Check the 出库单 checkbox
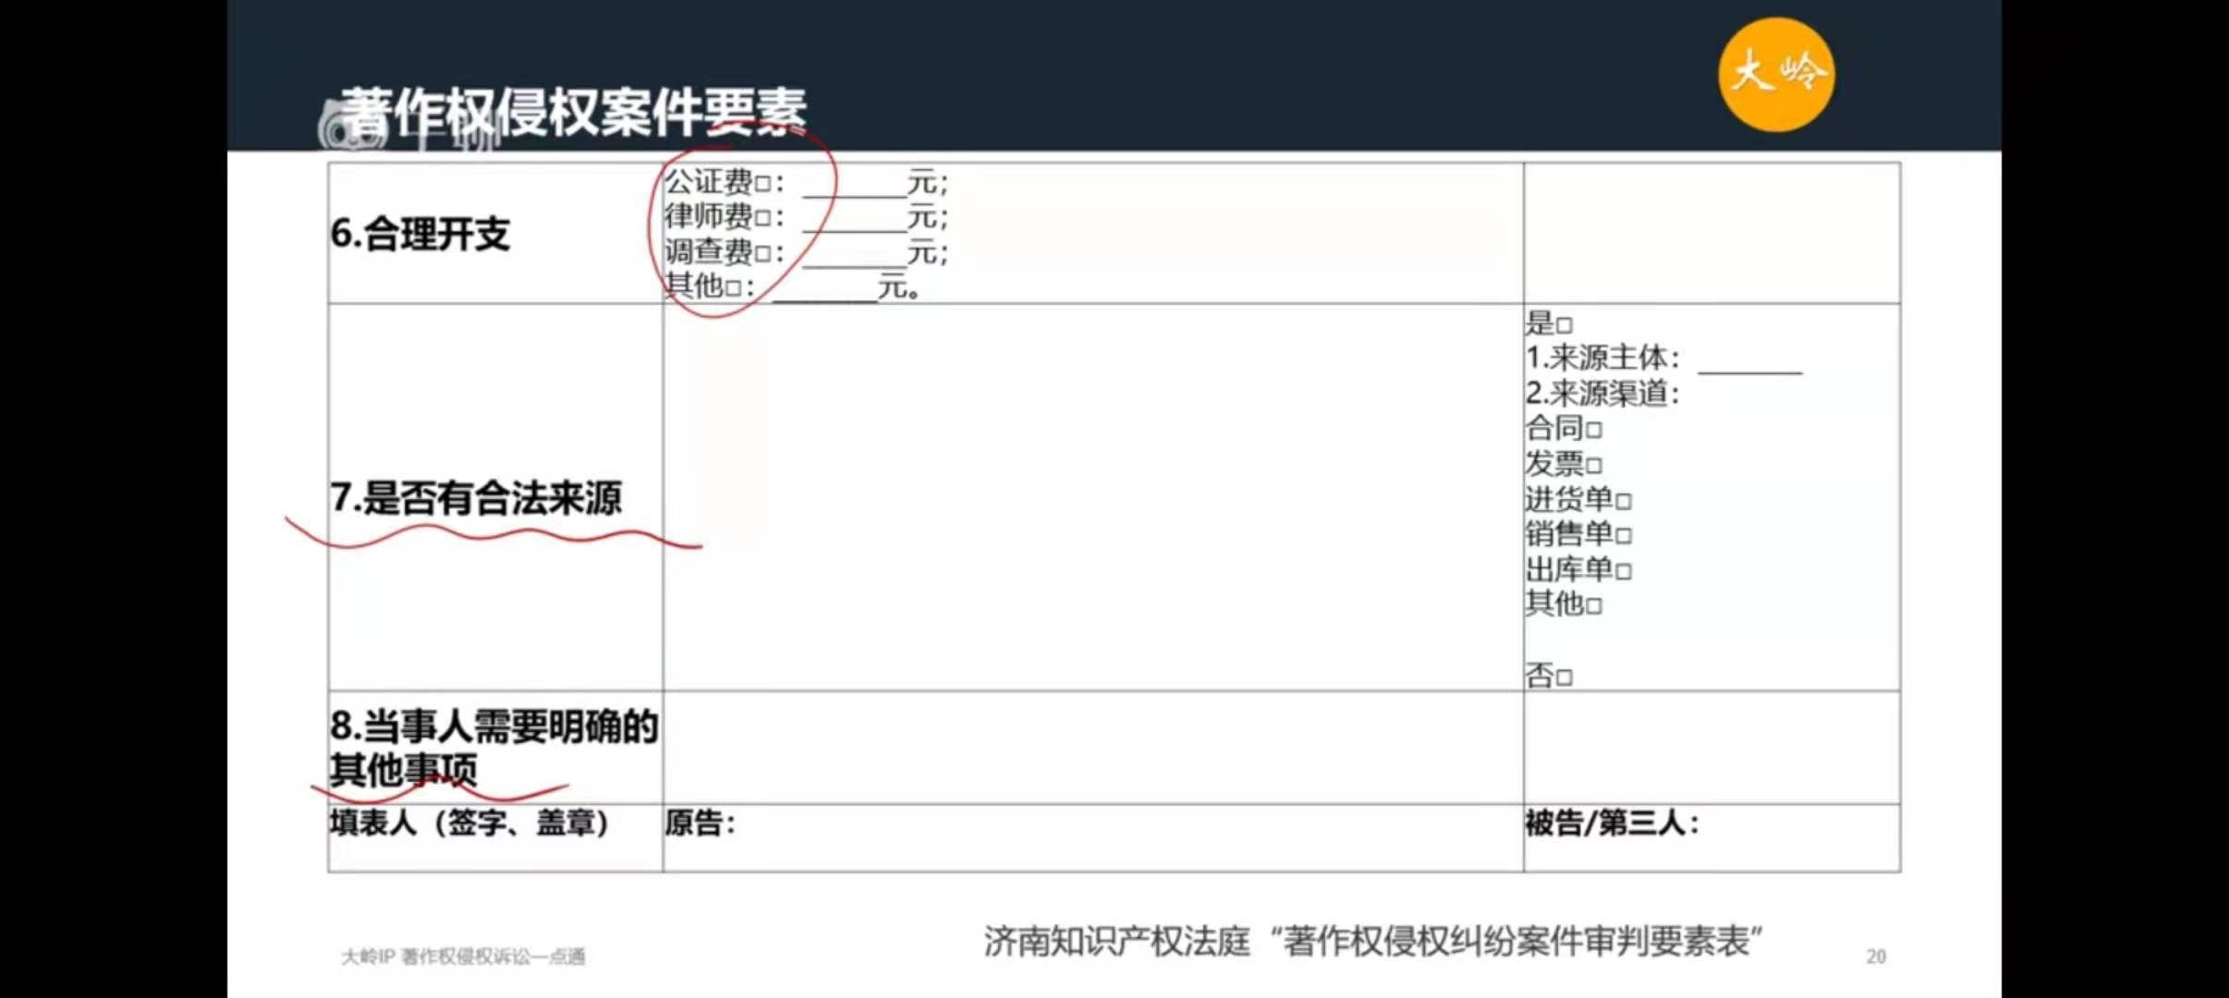Image resolution: width=2229 pixels, height=998 pixels. [1623, 571]
